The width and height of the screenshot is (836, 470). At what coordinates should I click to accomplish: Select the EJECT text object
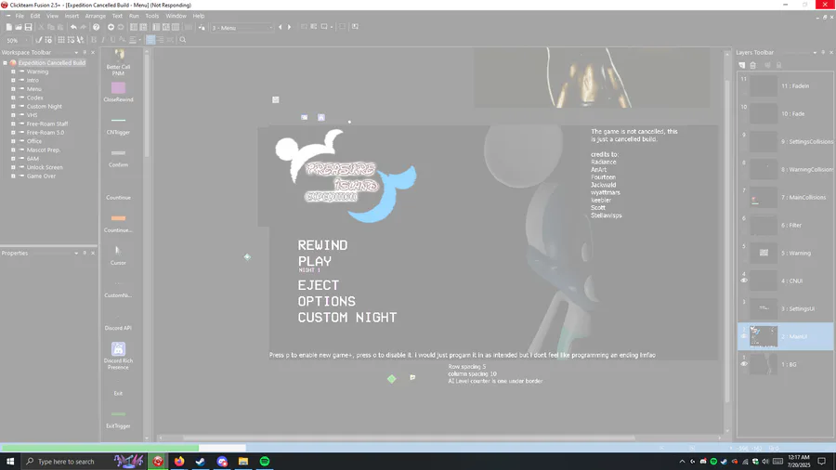[319, 285]
